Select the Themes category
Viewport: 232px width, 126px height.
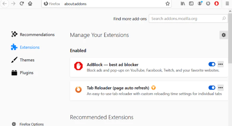tap(27, 60)
